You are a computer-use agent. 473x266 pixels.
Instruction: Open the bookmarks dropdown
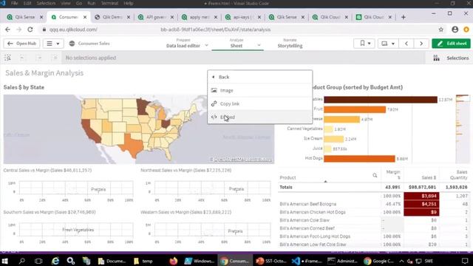[x=364, y=44]
